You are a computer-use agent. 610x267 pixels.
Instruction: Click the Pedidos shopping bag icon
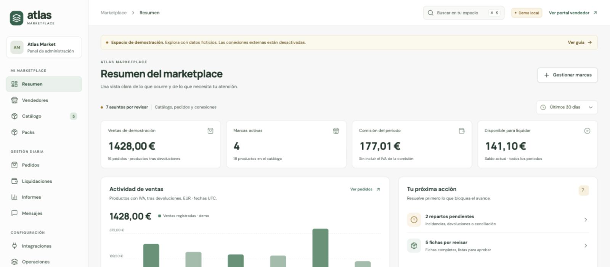14,165
